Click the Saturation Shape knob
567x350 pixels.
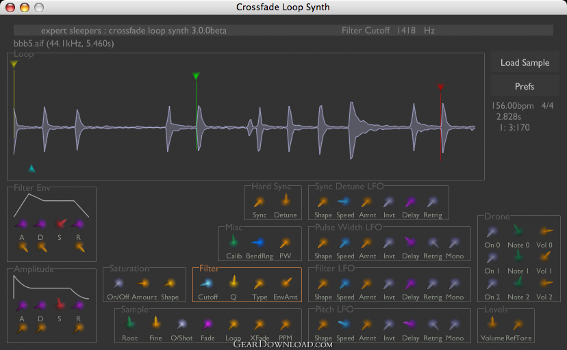coord(169,284)
